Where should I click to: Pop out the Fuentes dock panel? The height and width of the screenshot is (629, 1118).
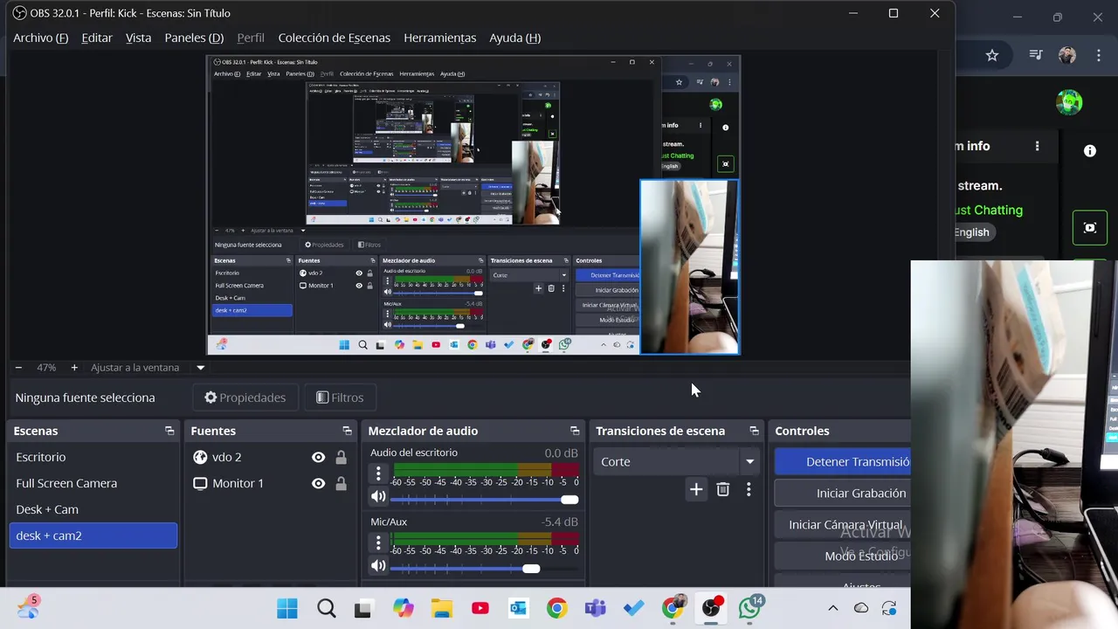tap(347, 431)
